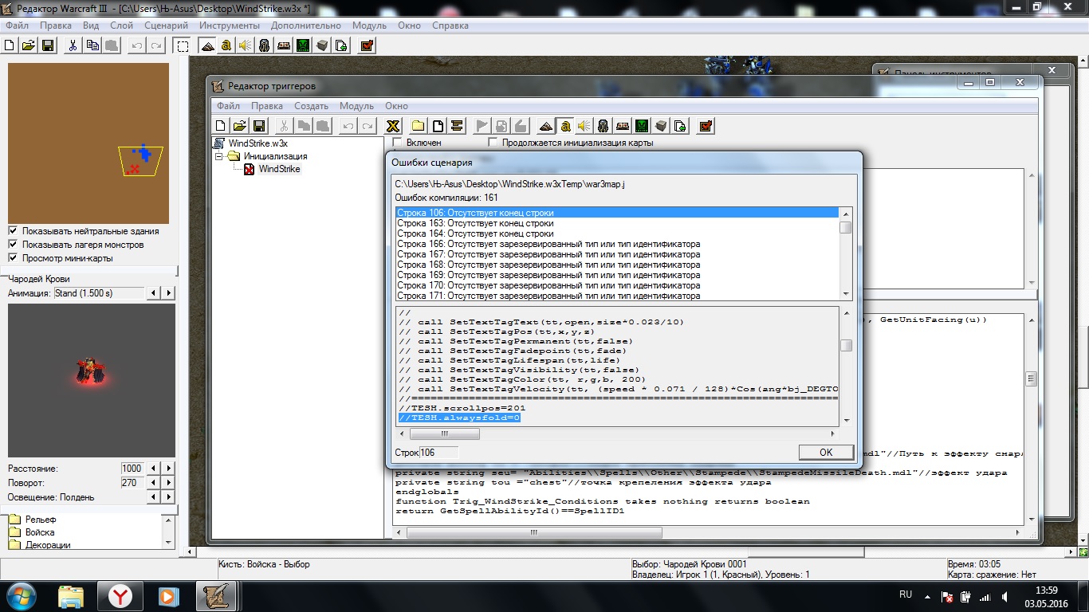1089x612 pixels.
Task: Open Windows Start menu
Action: click(22, 596)
